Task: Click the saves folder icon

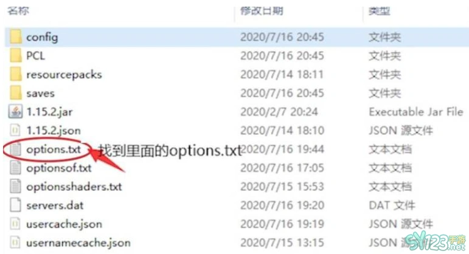Action: pyautogui.click(x=16, y=93)
